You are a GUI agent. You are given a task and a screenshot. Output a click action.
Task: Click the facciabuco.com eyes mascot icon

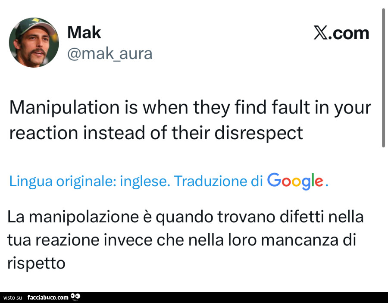[76, 297]
